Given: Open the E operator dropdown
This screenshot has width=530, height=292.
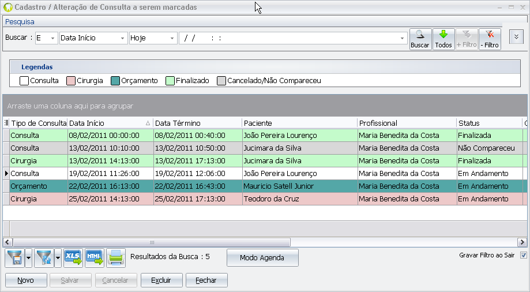Looking at the screenshot, I should [52, 38].
